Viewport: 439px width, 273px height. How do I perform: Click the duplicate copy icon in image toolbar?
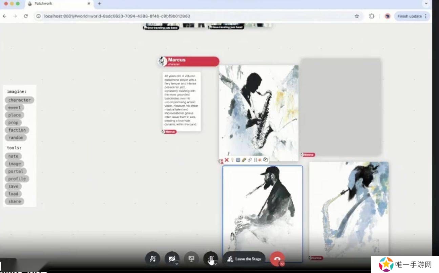(265, 160)
